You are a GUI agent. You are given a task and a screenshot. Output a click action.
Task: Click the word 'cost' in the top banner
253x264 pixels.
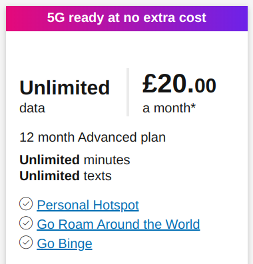tap(192, 18)
